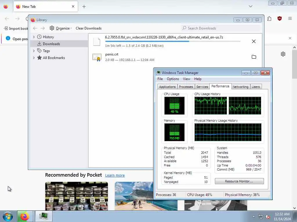Viewport: 297px width, 222px height.
Task: Open Task Manager Help menu
Action: (198, 79)
